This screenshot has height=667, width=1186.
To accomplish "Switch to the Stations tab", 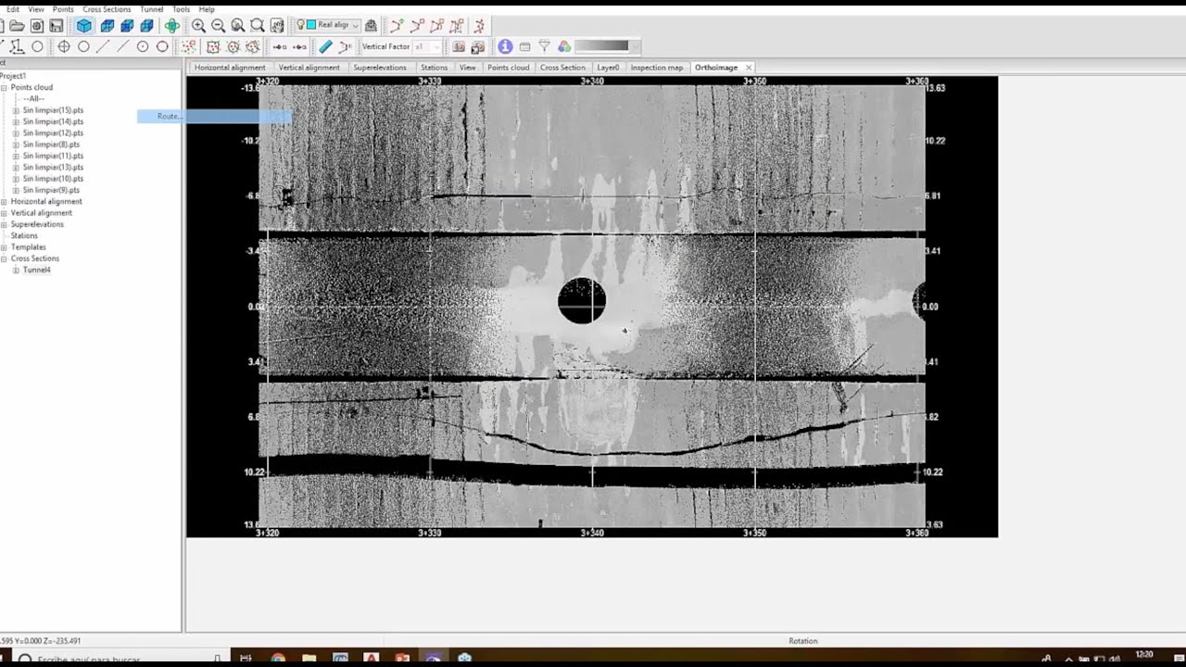I will (434, 68).
